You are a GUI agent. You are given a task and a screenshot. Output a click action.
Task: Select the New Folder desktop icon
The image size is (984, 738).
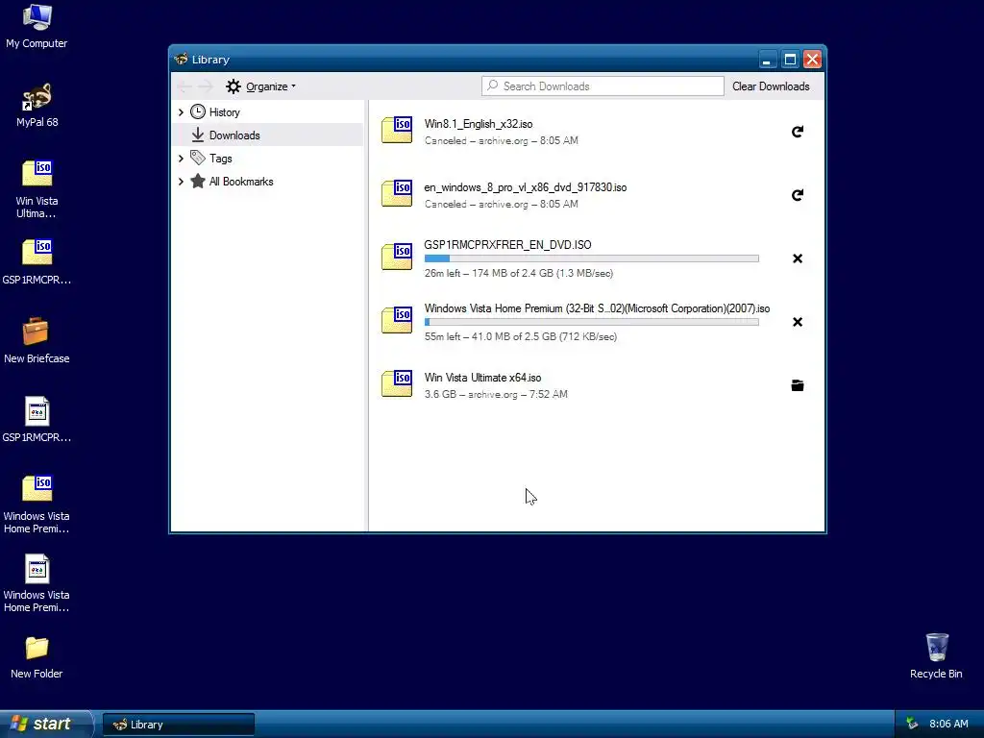37,657
